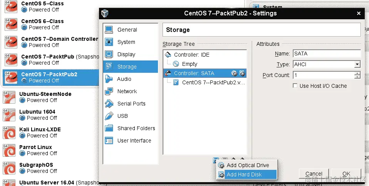Confirm settings with OK button
369x186 pixels.
[346, 174]
